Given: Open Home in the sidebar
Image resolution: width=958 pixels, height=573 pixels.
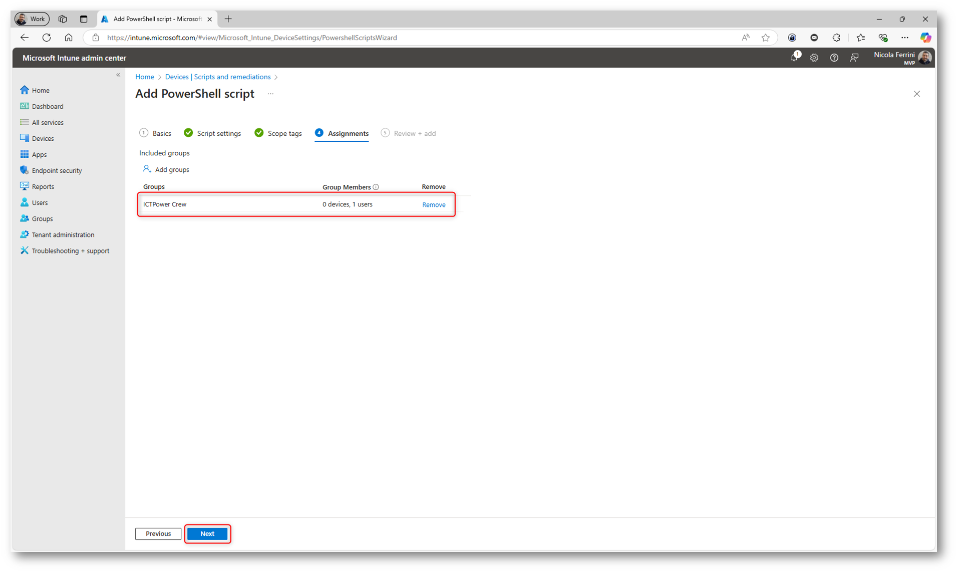Looking at the screenshot, I should (x=41, y=90).
